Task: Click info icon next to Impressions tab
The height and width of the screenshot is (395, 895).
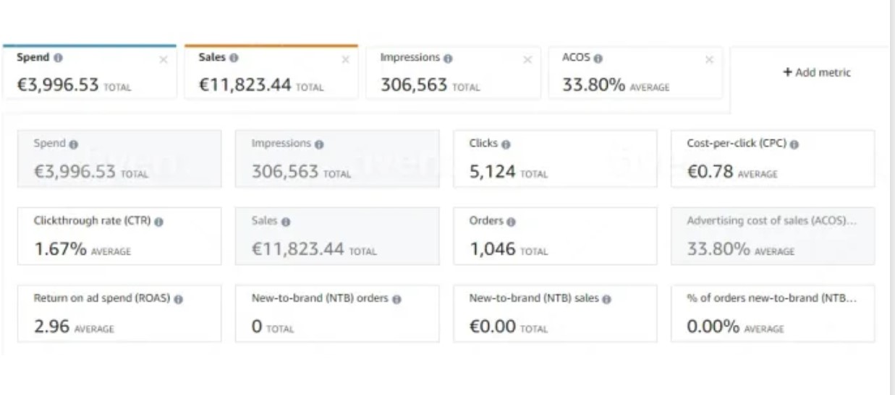Action: pyautogui.click(x=449, y=58)
